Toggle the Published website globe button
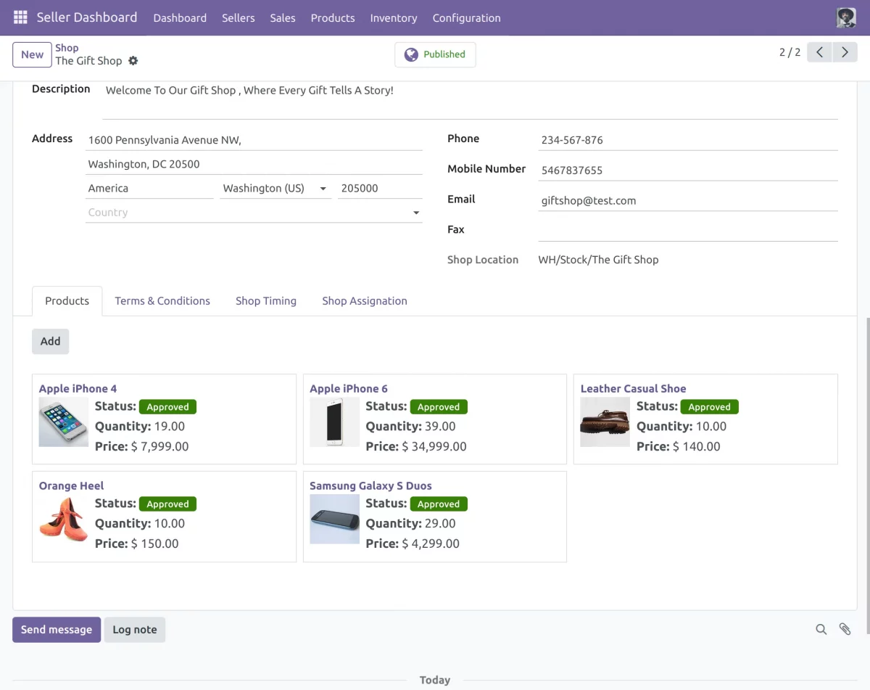This screenshot has width=870, height=690. click(435, 54)
